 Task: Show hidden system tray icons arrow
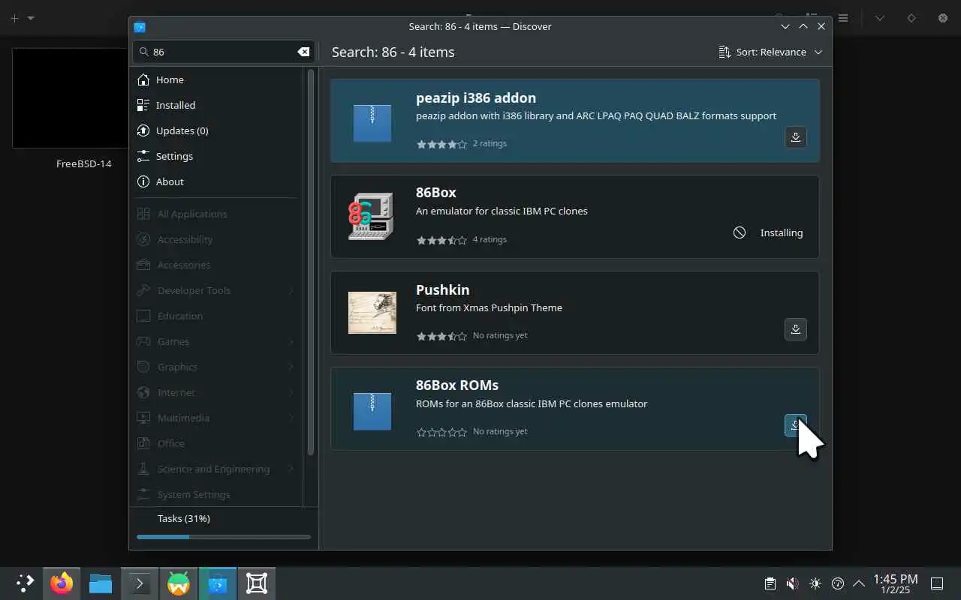[x=859, y=583]
